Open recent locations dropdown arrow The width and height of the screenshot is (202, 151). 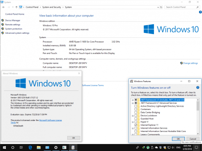click(x=13, y=7)
